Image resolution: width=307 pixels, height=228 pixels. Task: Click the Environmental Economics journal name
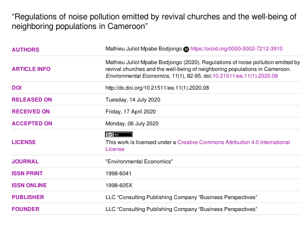[139, 162]
